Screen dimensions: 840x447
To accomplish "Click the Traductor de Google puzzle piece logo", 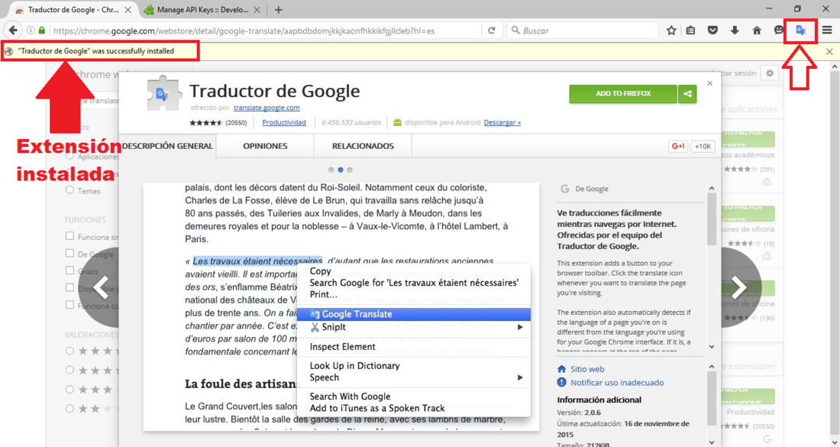I will click(163, 94).
